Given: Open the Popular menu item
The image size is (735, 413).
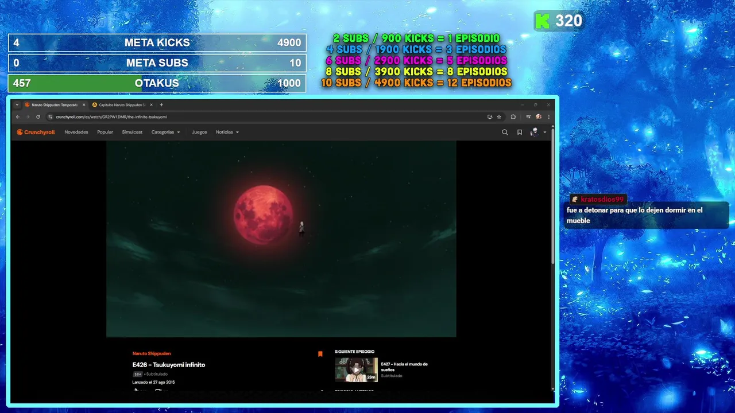Looking at the screenshot, I should [105, 132].
